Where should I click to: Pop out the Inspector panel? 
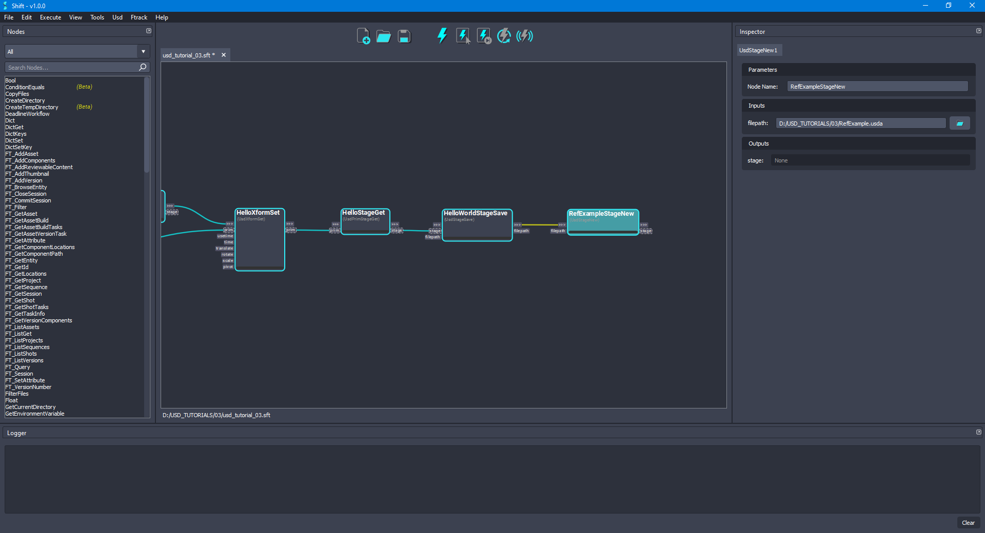tap(978, 31)
